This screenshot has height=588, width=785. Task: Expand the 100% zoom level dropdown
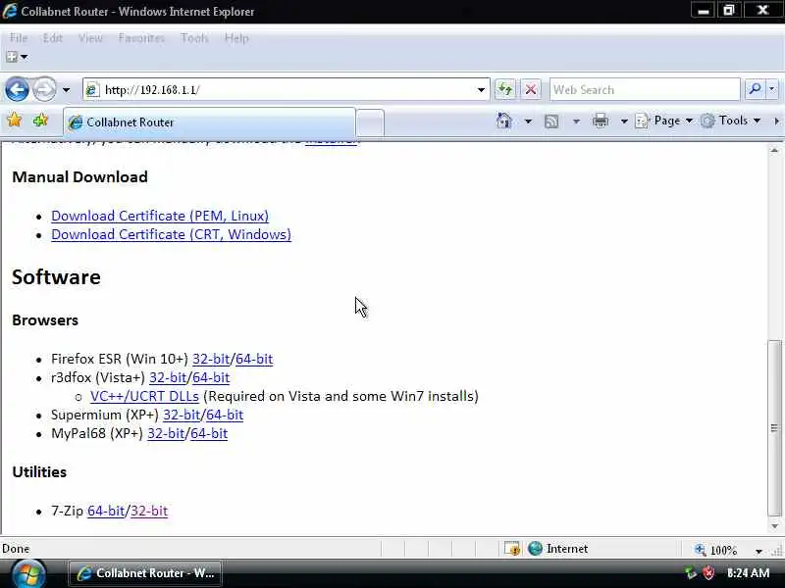coord(759,551)
